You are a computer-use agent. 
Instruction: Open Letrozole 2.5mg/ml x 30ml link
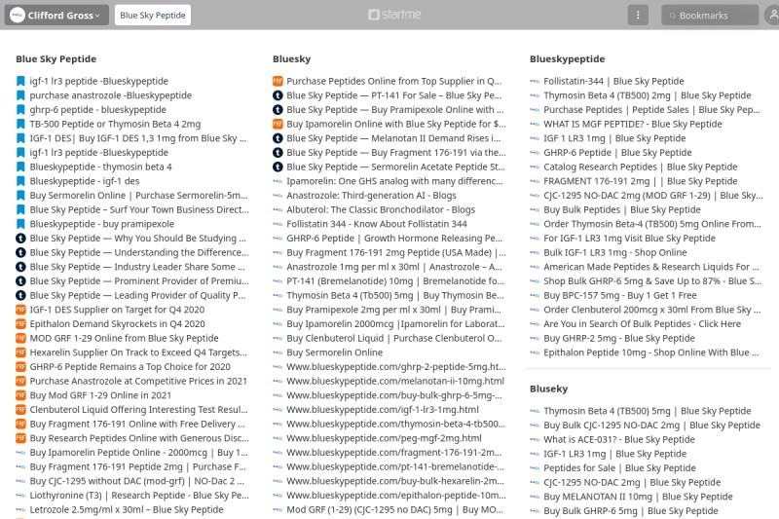[x=127, y=510]
